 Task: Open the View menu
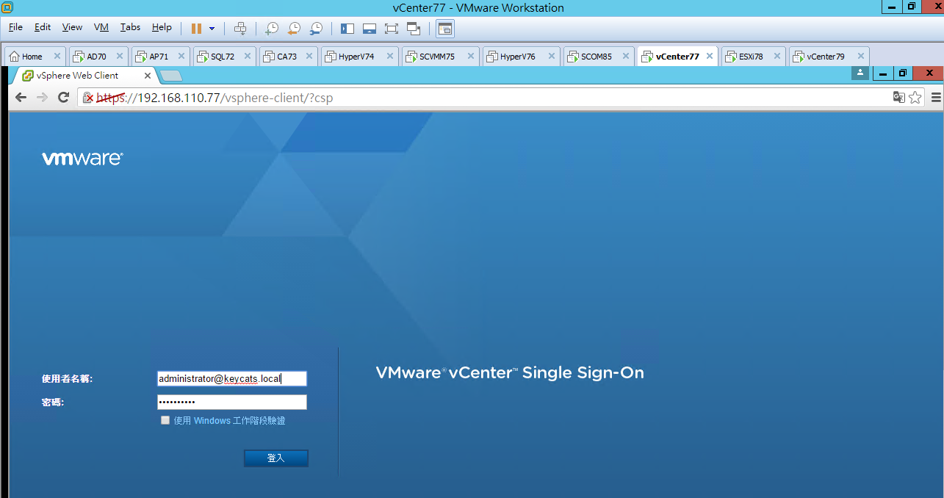[72, 27]
